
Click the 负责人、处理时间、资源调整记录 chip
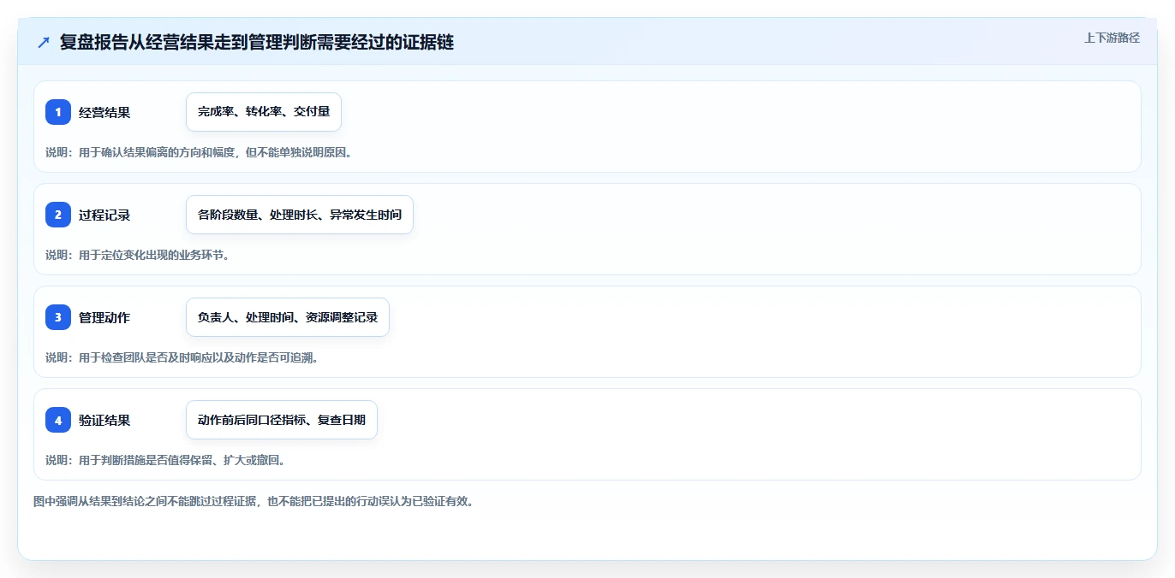(288, 317)
